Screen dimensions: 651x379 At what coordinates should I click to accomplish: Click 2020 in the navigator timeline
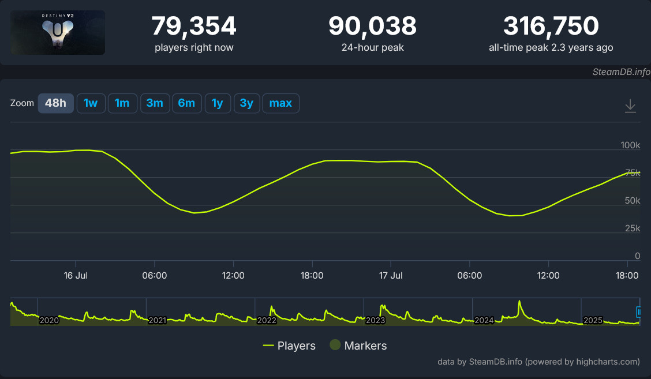pos(49,320)
